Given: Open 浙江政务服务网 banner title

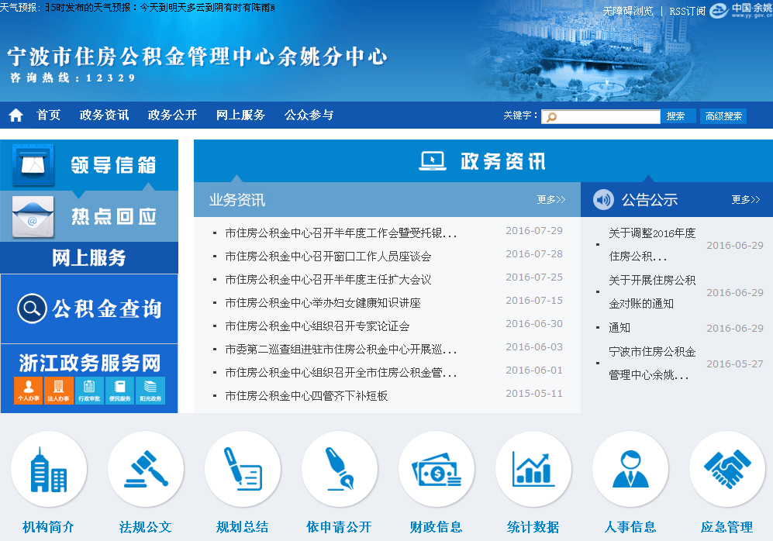Looking at the screenshot, I should [90, 364].
